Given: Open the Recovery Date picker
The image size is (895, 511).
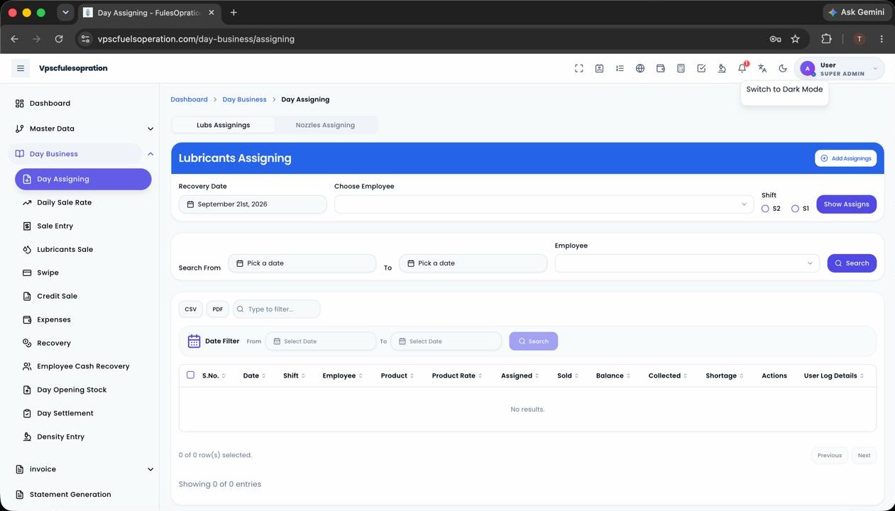Looking at the screenshot, I should point(253,204).
